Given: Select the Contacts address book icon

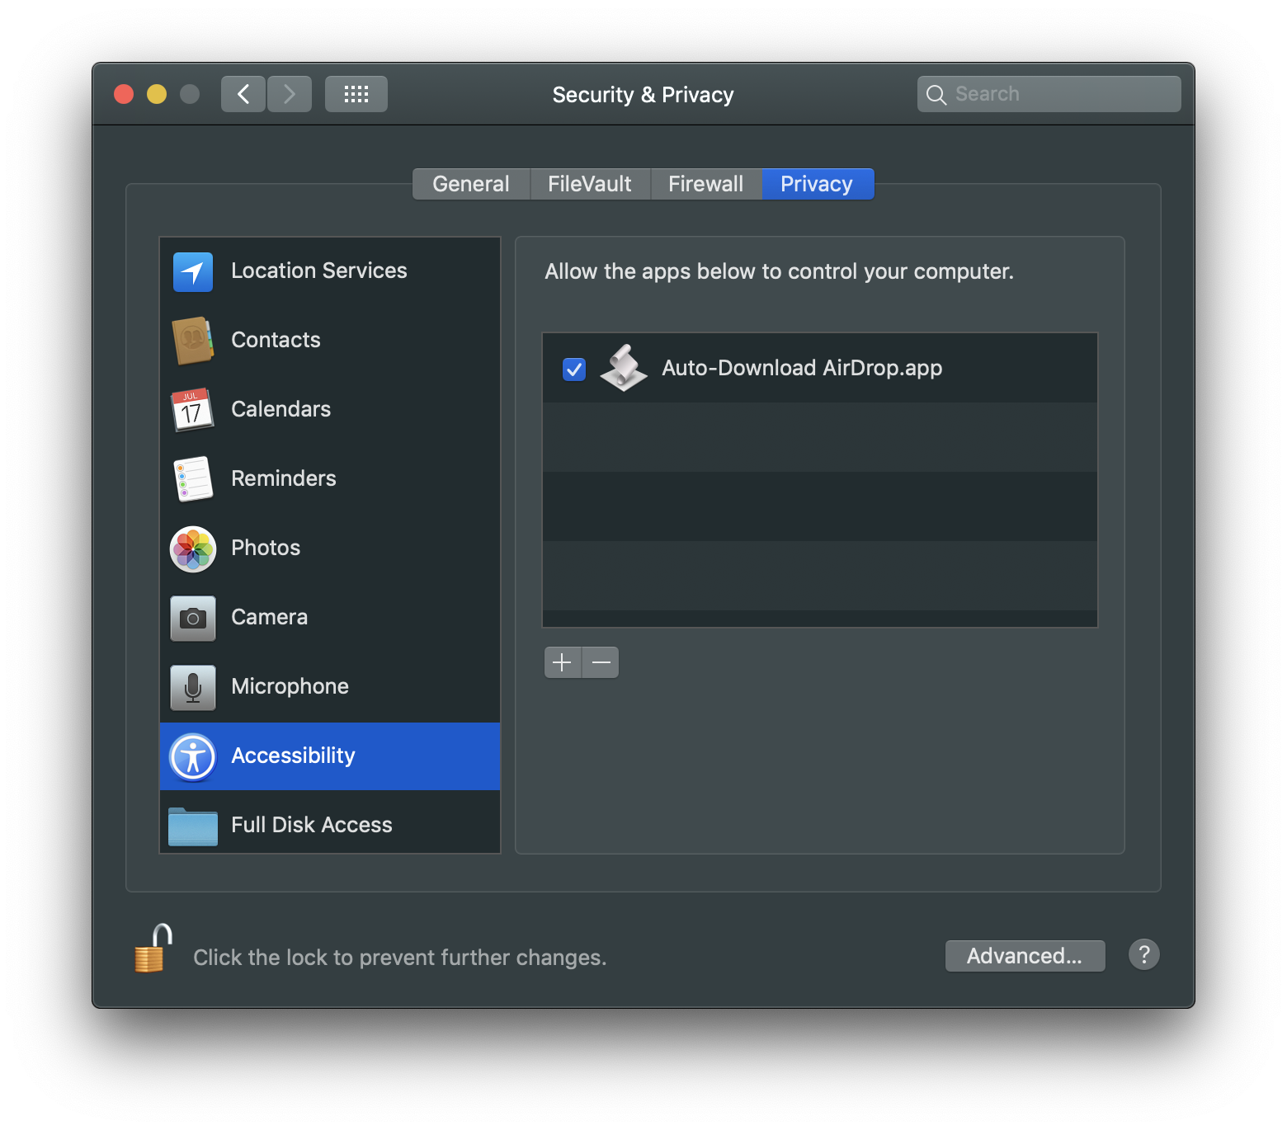Looking at the screenshot, I should [192, 341].
